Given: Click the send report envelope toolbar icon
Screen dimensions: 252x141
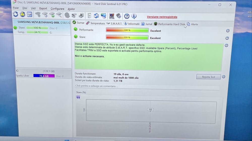Looking at the screenshot, I should pos(96,16).
